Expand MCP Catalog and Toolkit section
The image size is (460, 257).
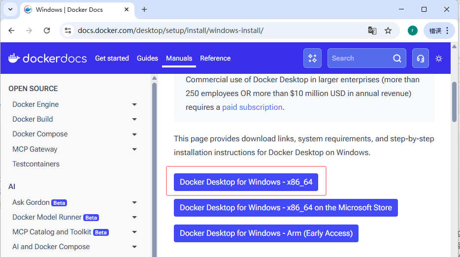(134, 232)
